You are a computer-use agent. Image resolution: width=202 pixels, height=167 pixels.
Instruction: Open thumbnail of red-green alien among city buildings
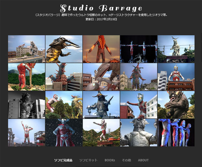(x=139, y=77)
